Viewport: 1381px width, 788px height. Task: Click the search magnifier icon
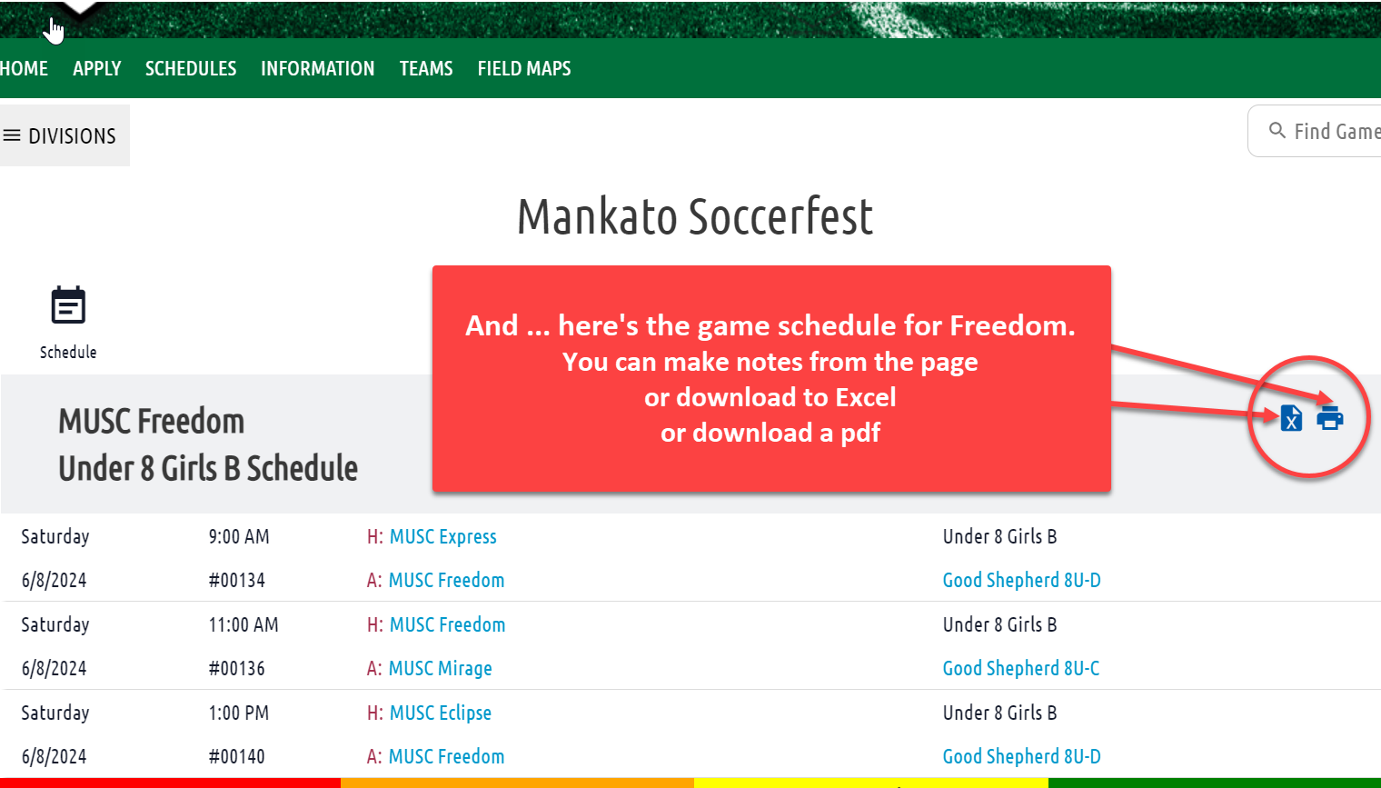coord(1277,131)
